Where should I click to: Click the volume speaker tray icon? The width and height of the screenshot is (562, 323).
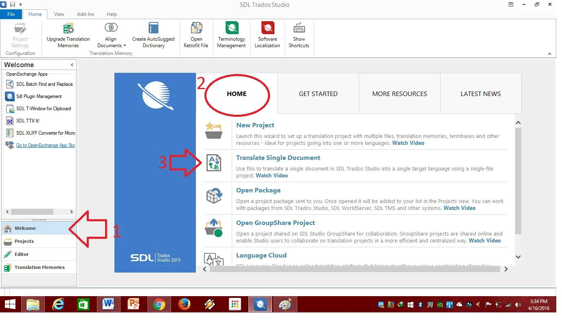point(518,304)
